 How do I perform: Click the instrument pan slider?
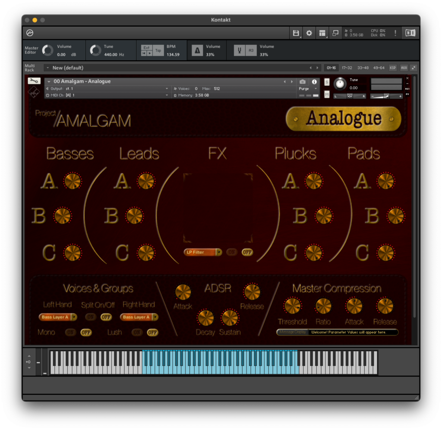(350, 96)
